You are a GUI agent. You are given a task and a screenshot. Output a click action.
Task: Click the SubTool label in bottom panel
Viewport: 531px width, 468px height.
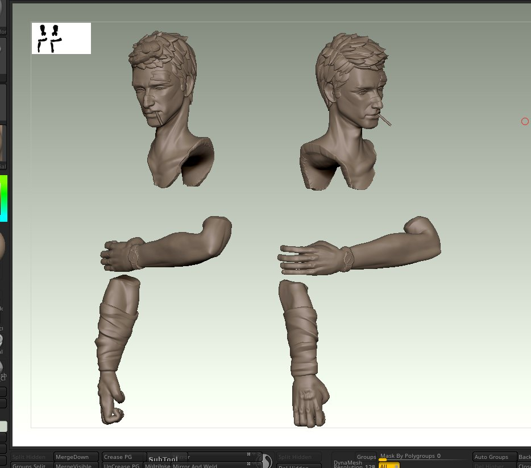tap(163, 459)
